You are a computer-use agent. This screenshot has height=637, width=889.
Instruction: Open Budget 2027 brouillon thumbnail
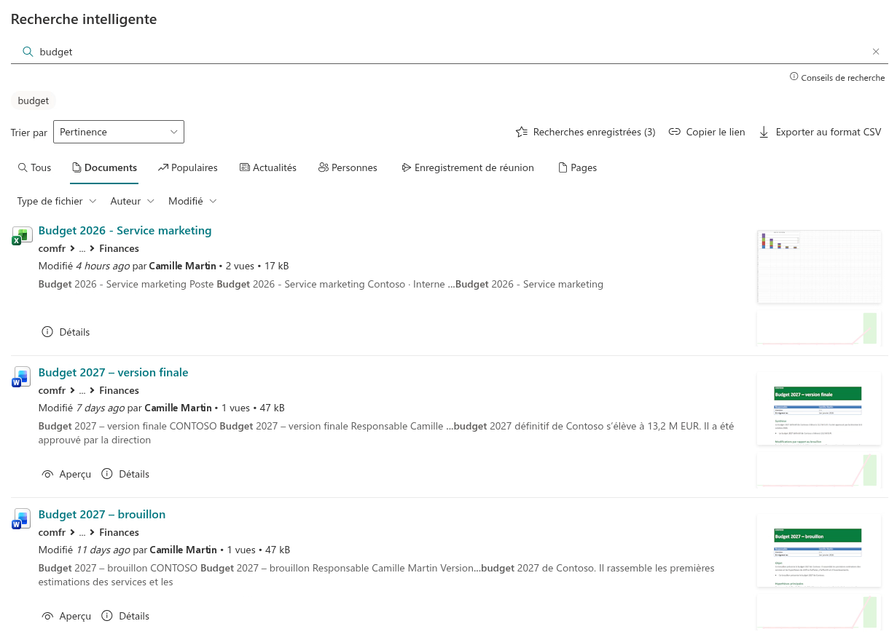click(819, 550)
